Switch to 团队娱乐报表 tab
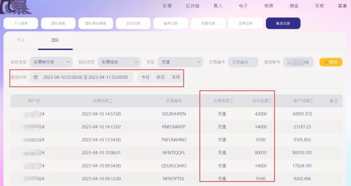This screenshot has height=186, width=351. (x=96, y=23)
